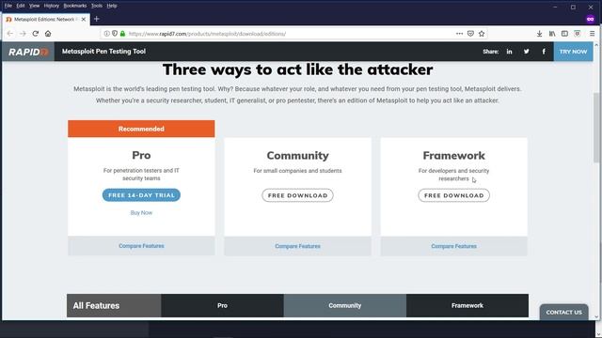Click Metasploit Pen Testing Tool header title
The image size is (602, 338).
point(103,52)
